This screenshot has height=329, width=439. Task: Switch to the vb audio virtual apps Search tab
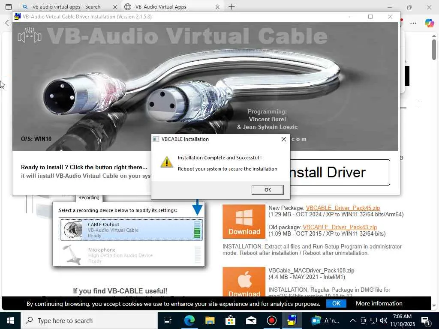[66, 7]
